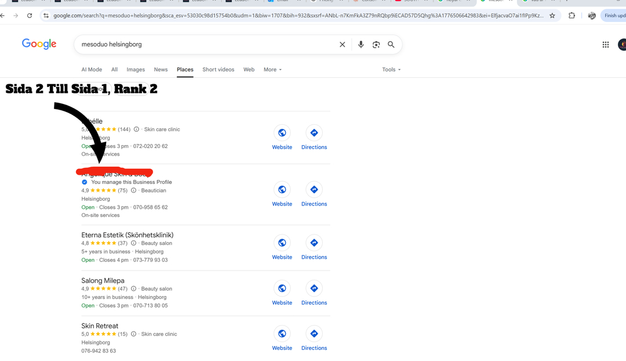Start voice search with the microphone icon
Viewport: 626px width, 361px height.
(361, 44)
